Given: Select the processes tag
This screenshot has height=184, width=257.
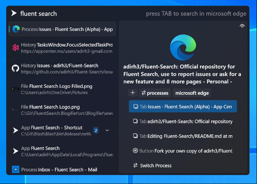Looking at the screenshot, I should 155,93.
